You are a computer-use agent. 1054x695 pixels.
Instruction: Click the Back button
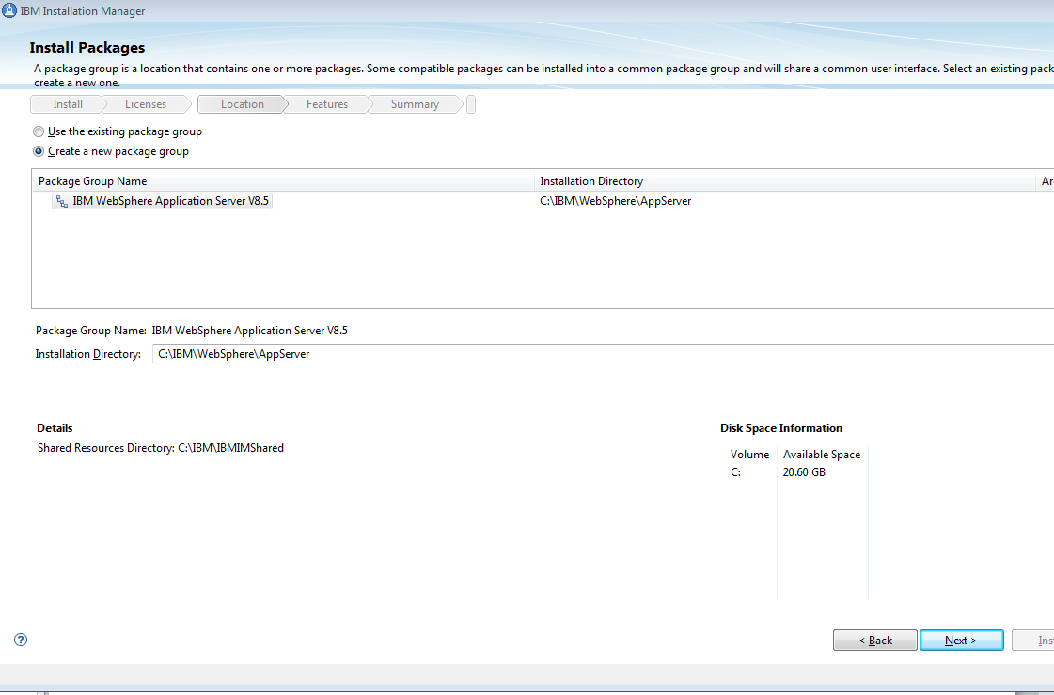tap(875, 640)
